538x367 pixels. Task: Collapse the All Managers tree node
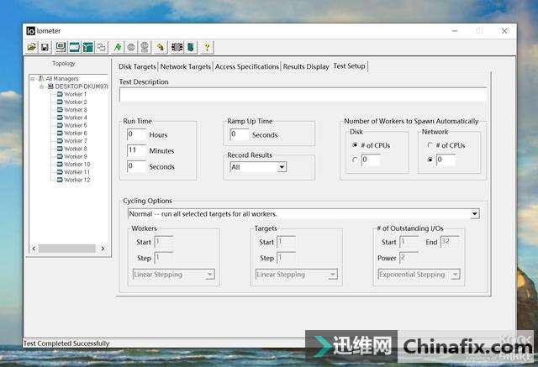point(33,79)
